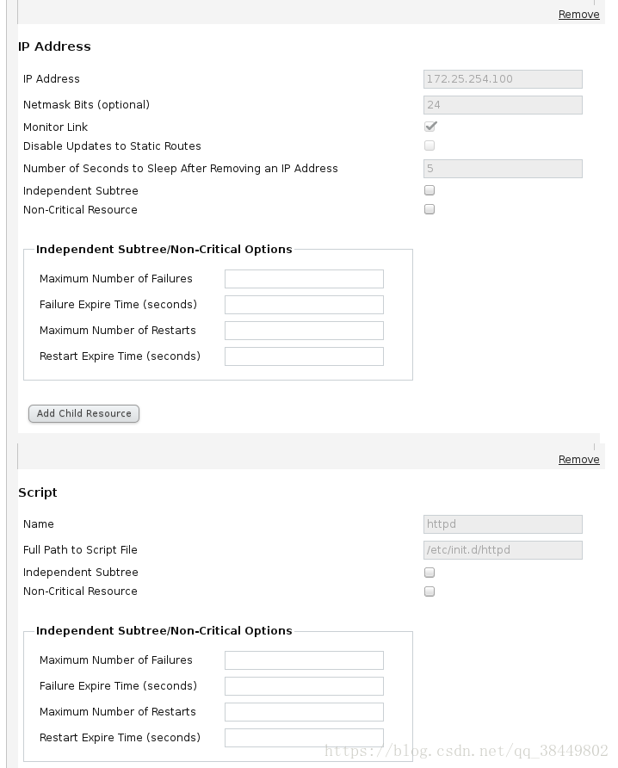Screen dimensions: 618x768
Task: Check Independent Subtree under IP Address
Action: [x=430, y=190]
